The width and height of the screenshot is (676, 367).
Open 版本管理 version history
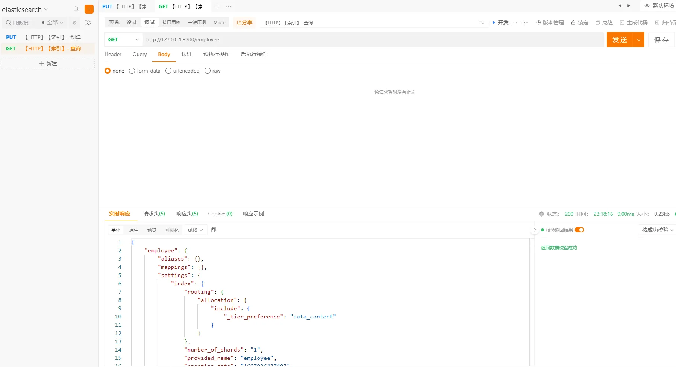point(550,23)
